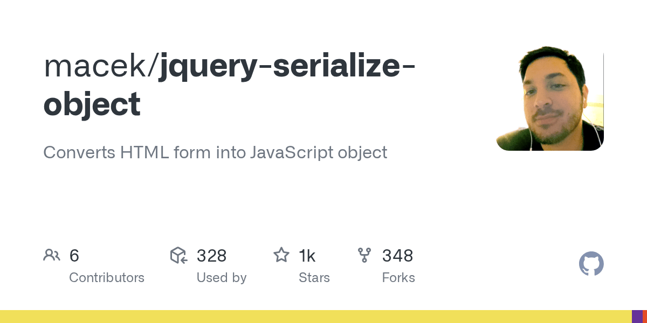Click the "Converts HTML form" description text
The width and height of the screenshot is (647, 323).
tap(215, 152)
